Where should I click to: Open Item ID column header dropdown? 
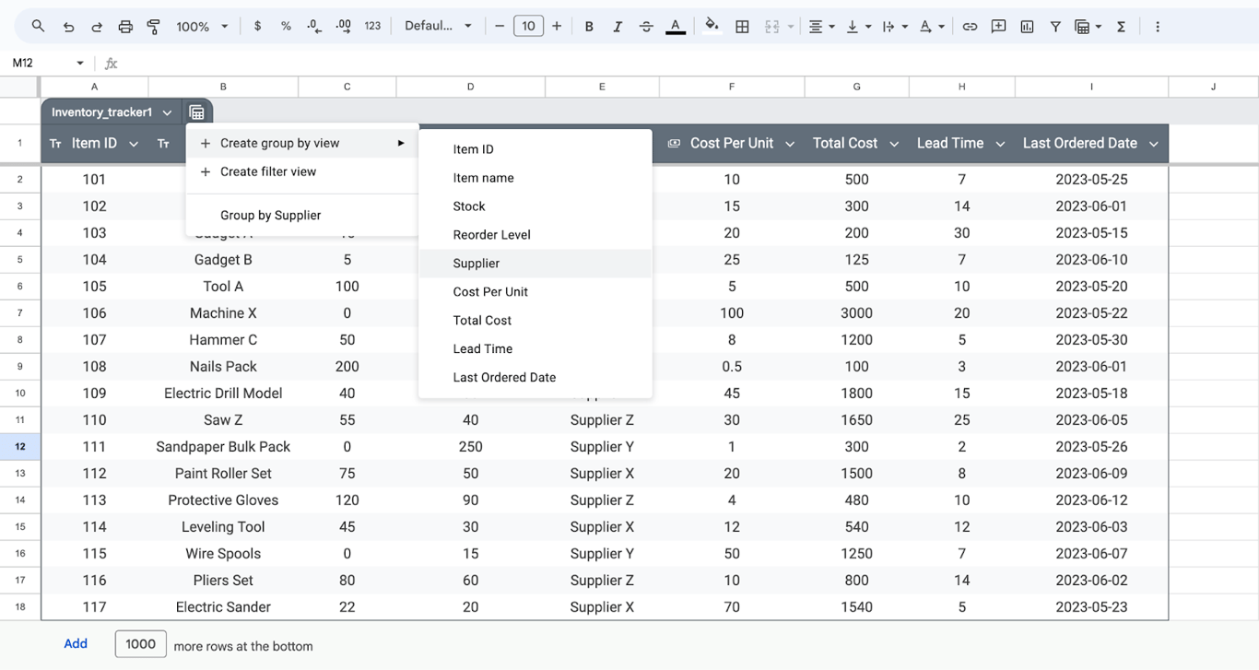134,144
